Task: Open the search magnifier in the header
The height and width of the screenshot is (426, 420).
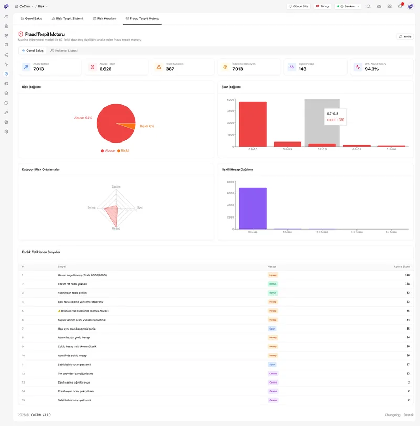Action: click(x=369, y=6)
